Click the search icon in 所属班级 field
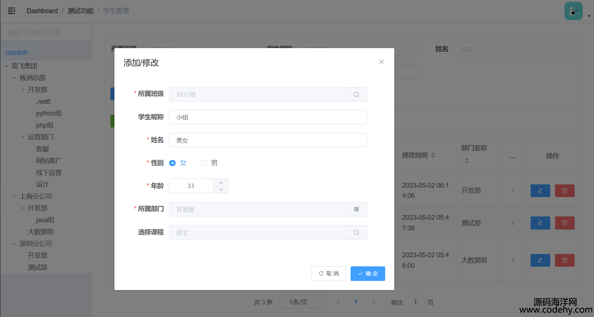This screenshot has height=317, width=594. [356, 94]
